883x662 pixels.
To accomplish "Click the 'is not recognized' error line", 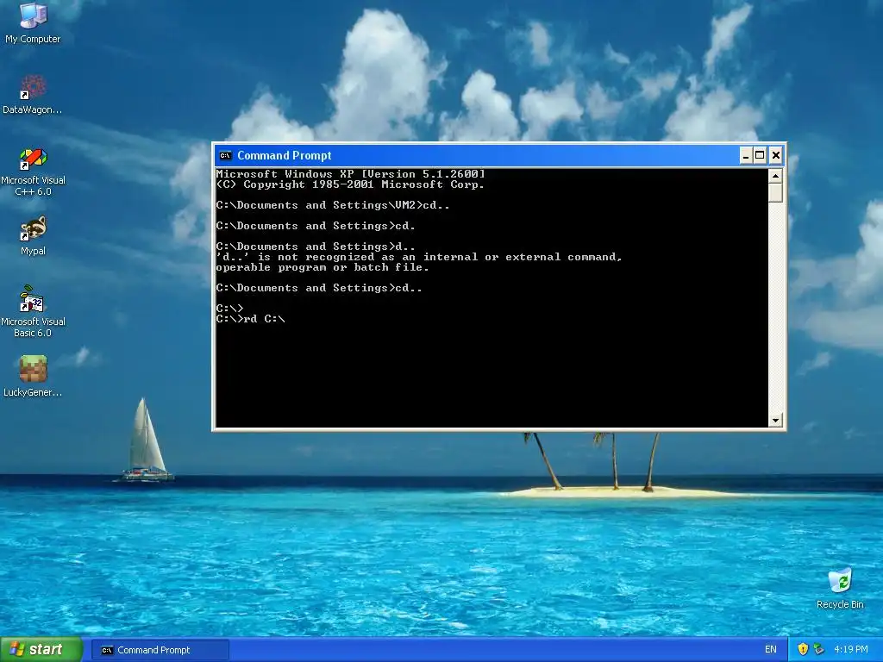I will point(419,257).
